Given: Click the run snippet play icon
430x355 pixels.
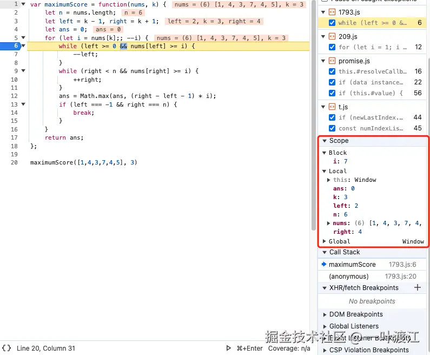Looking at the screenshot, I should coord(228,348).
